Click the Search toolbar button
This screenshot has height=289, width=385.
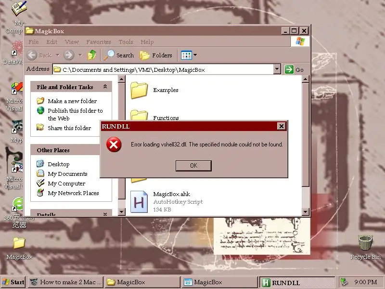(x=119, y=55)
